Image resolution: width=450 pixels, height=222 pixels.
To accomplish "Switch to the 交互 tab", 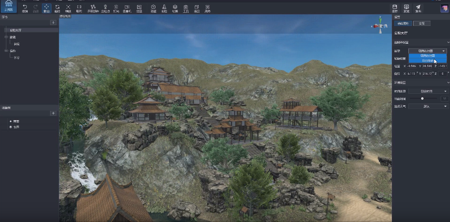I will click(x=422, y=23).
